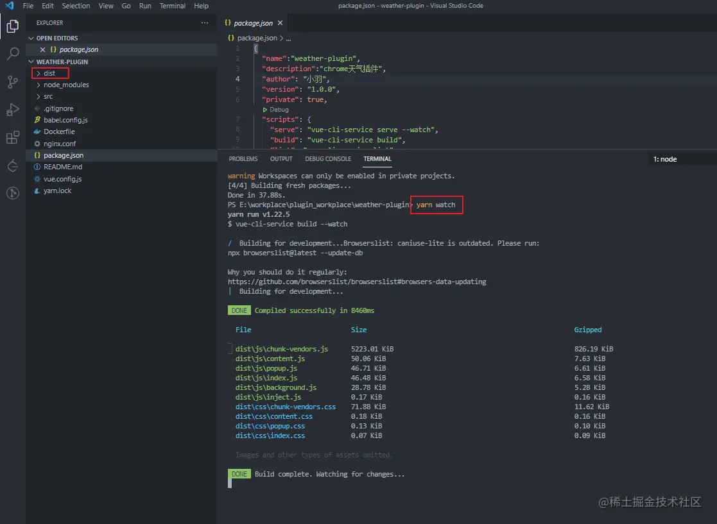717x524 pixels.
Task: Click dist\js\chunk-vendors.js in terminal output
Action: (x=282, y=349)
